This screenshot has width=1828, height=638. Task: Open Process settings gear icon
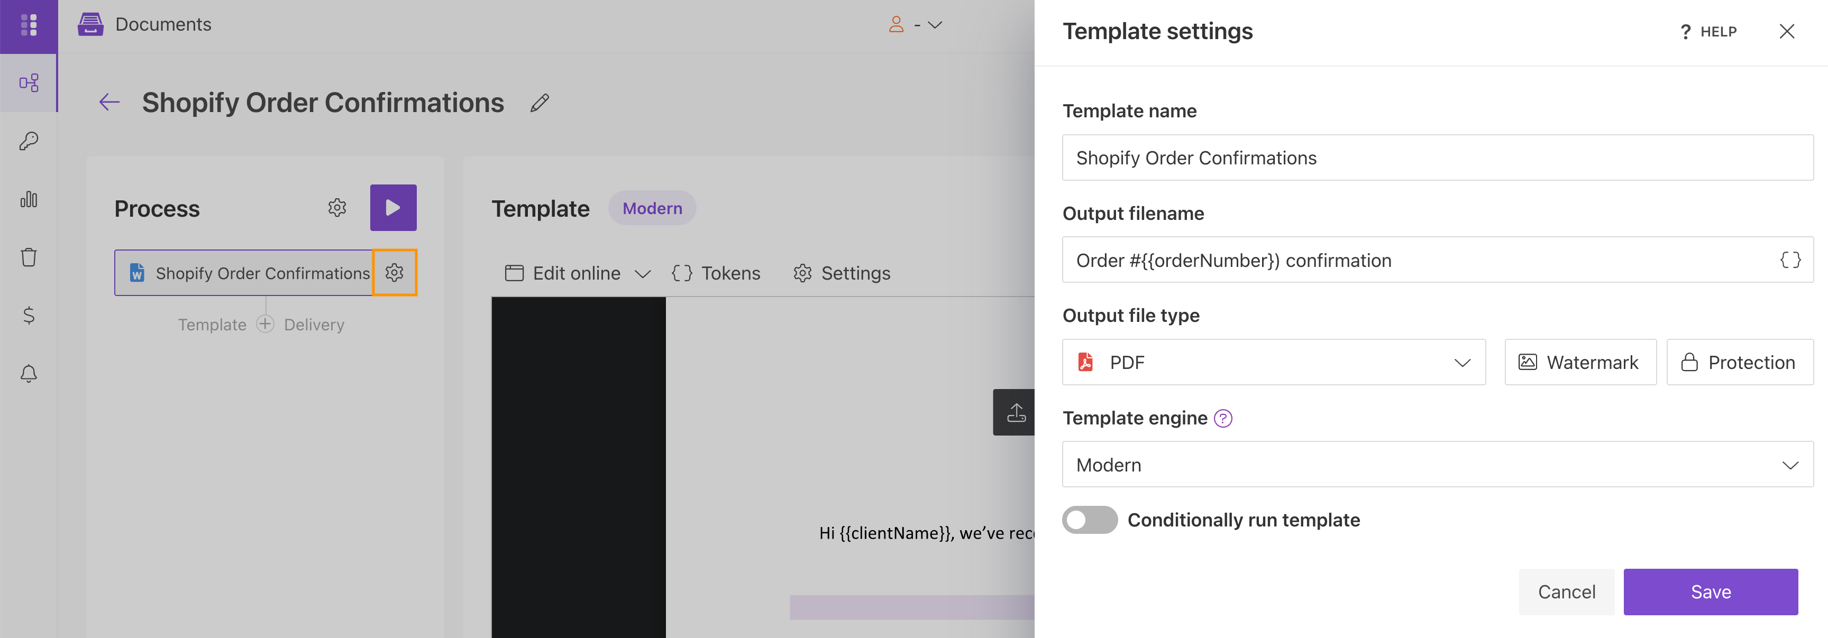pos(337,208)
